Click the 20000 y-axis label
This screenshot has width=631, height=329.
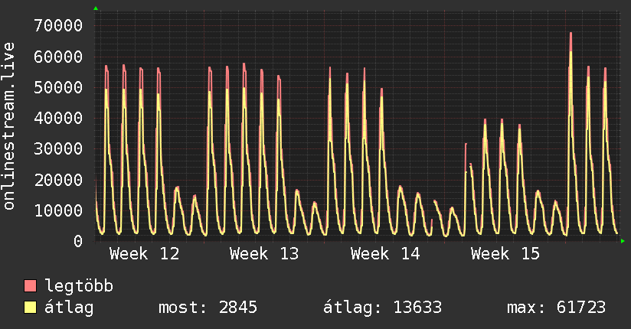(58, 180)
